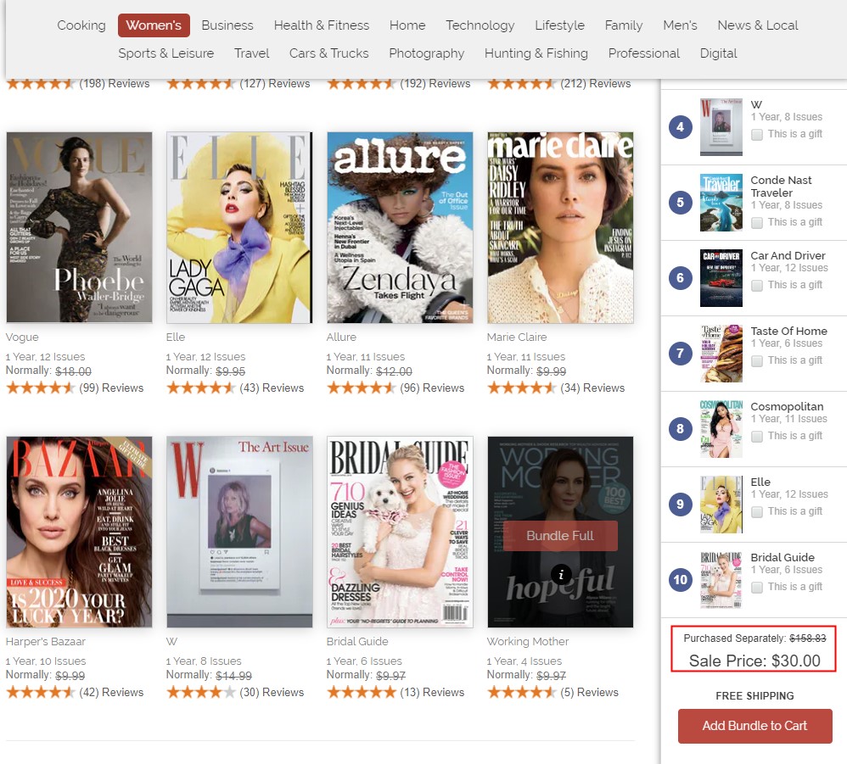Click bundle slot number 10 badge

(x=680, y=581)
